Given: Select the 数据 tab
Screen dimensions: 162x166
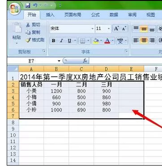Looking at the screenshot, I should tap(114, 15).
